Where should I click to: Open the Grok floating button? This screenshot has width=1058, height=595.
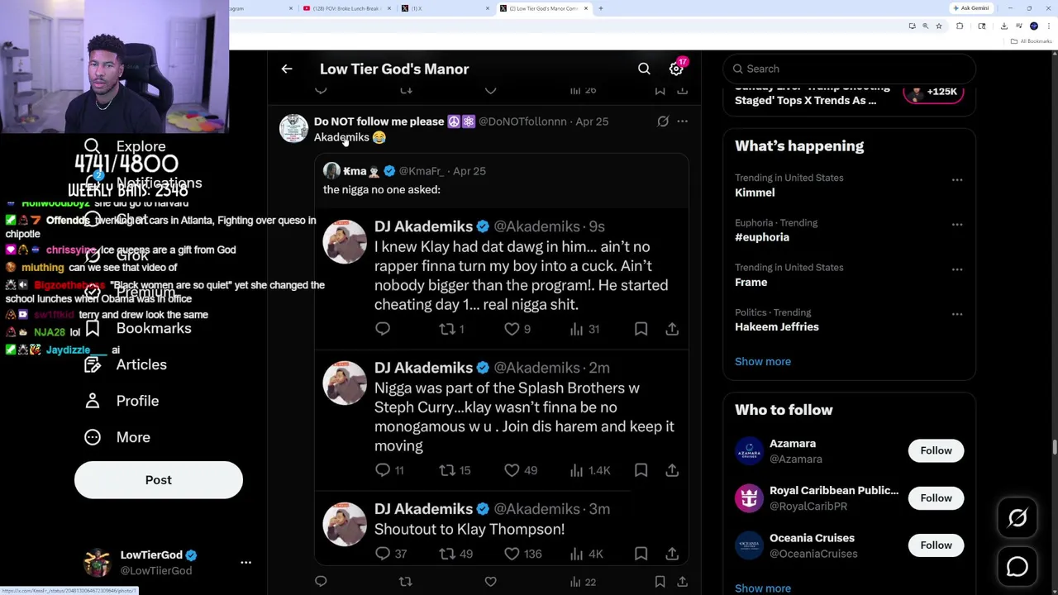1017,518
